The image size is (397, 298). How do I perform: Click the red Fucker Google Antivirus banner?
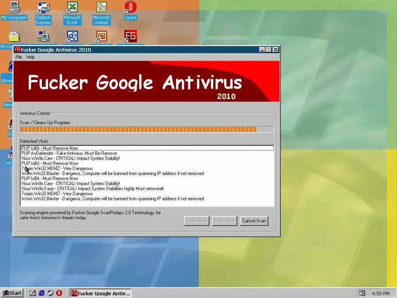coord(147,81)
